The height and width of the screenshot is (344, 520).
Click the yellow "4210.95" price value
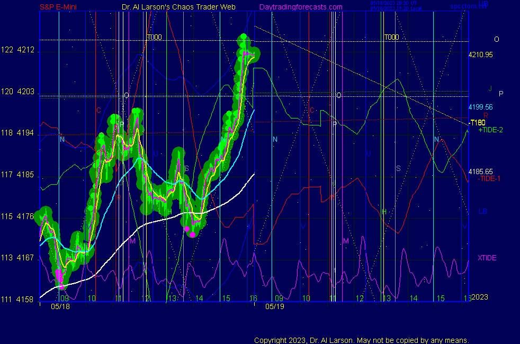pyautogui.click(x=480, y=55)
